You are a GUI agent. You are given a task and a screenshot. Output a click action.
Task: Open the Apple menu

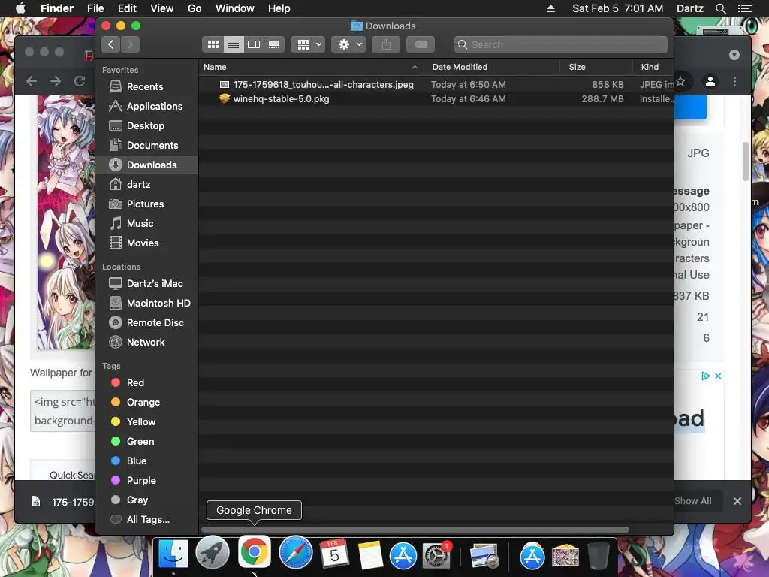[x=20, y=8]
